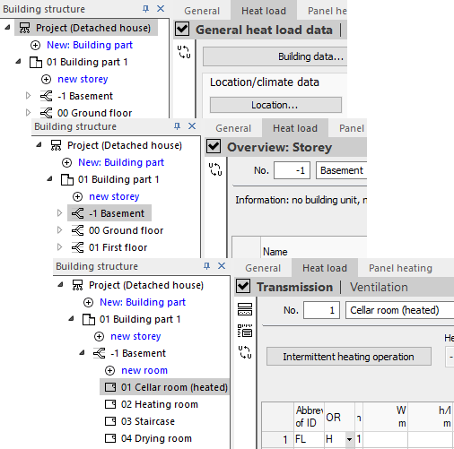
Task: Pin the bottom Building structure panel
Action: [x=206, y=266]
